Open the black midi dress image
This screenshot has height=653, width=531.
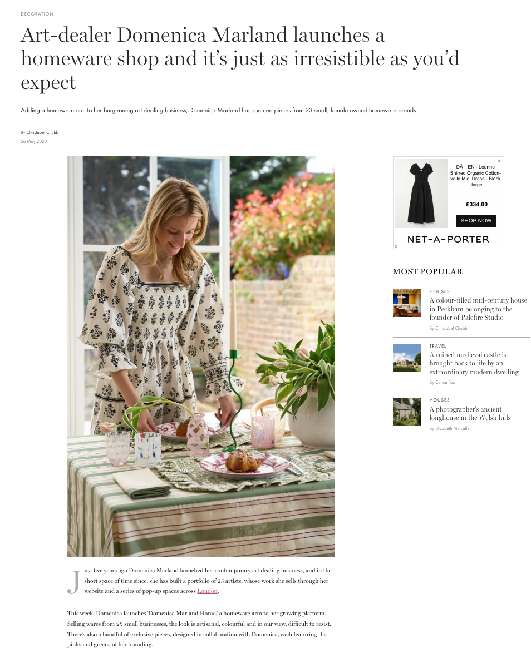421,193
